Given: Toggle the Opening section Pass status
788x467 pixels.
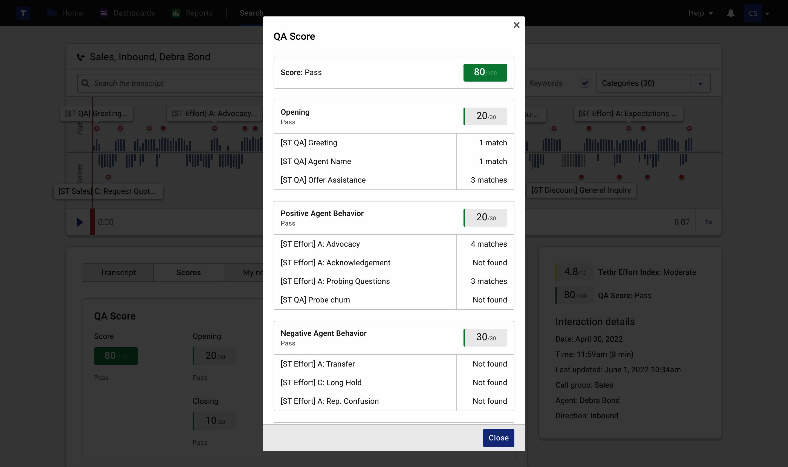Looking at the screenshot, I should pyautogui.click(x=288, y=122).
